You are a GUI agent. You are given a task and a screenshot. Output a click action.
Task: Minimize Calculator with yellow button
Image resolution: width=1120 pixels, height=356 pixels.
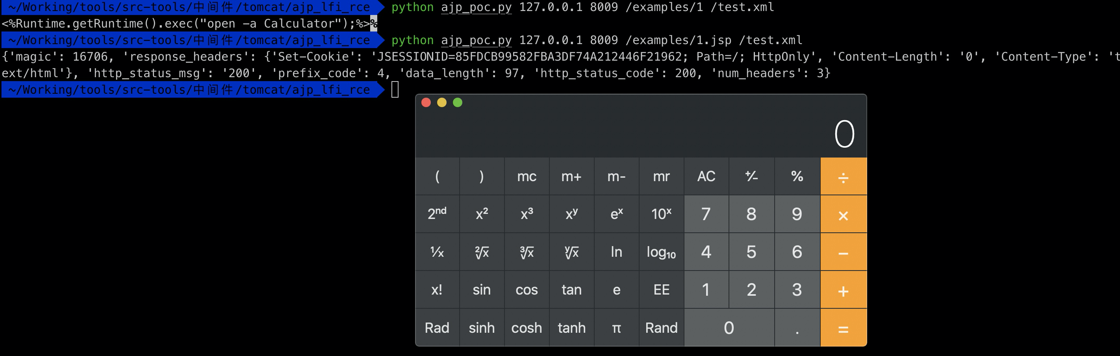coord(442,102)
